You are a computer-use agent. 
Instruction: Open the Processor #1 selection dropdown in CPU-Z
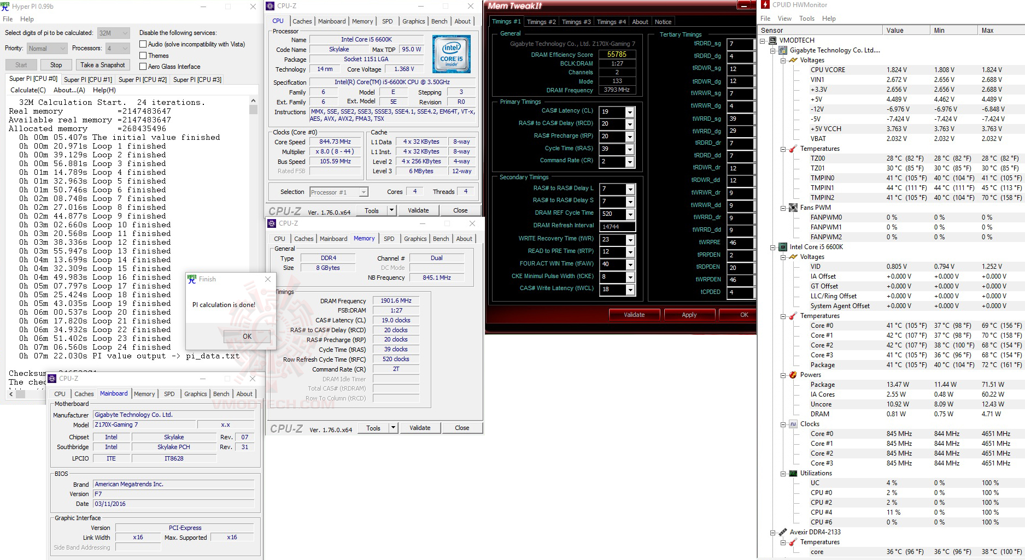point(339,192)
